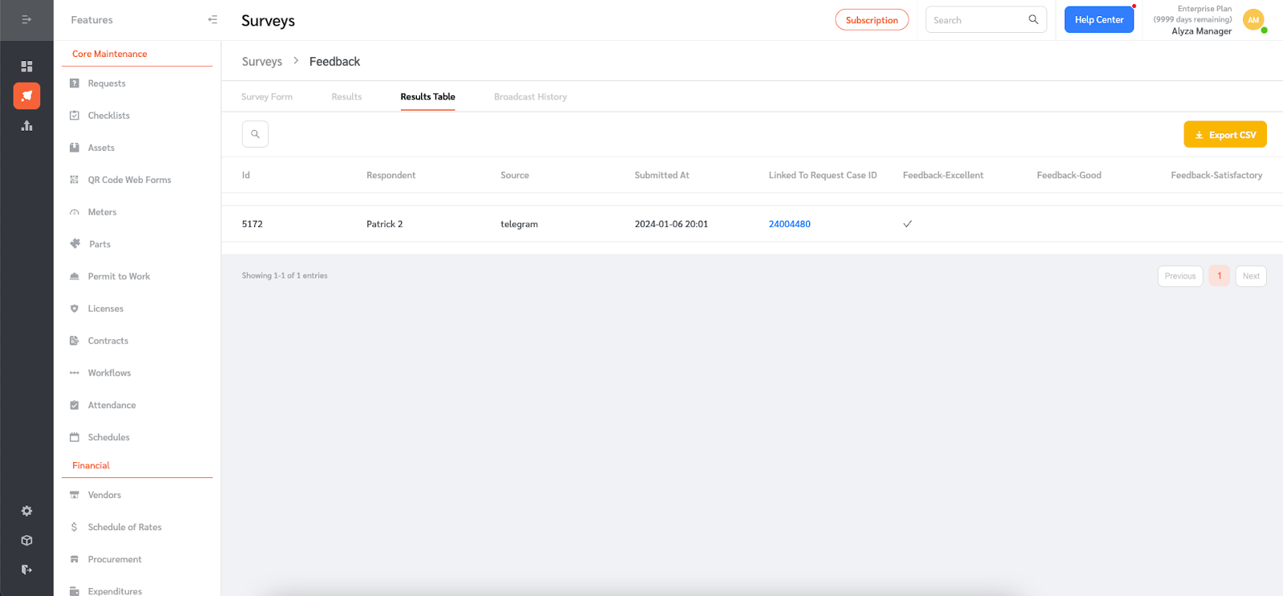The height and width of the screenshot is (596, 1283).
Task: Open the settings gear icon
Action: coord(26,511)
